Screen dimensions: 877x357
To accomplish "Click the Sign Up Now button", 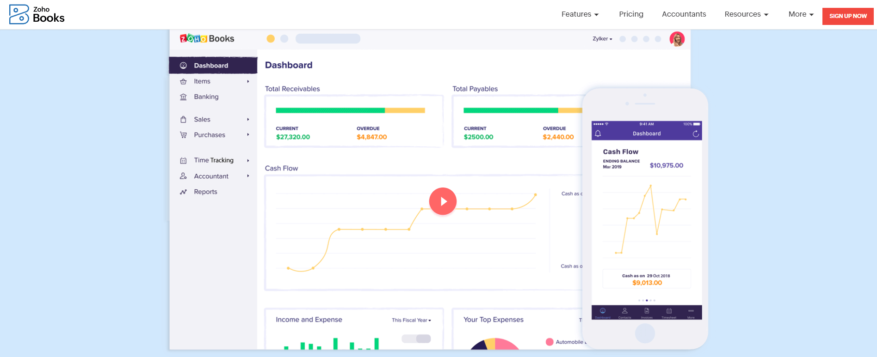I will coord(848,16).
